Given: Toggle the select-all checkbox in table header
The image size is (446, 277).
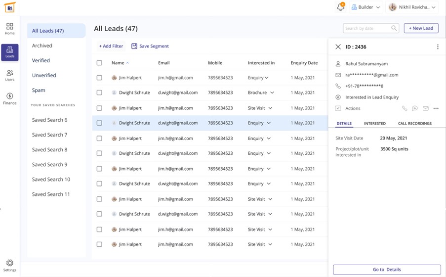Looking at the screenshot, I should [99, 63].
